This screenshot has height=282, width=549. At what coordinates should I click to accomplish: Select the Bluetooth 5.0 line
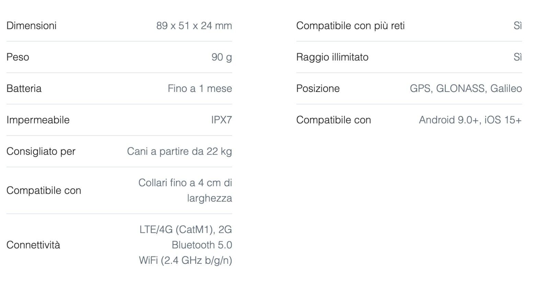point(202,245)
